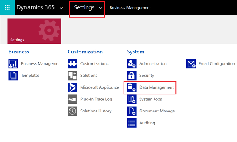This screenshot has height=142, width=237.
Task: Open the Settings menu in the top bar
Action: (84, 7)
